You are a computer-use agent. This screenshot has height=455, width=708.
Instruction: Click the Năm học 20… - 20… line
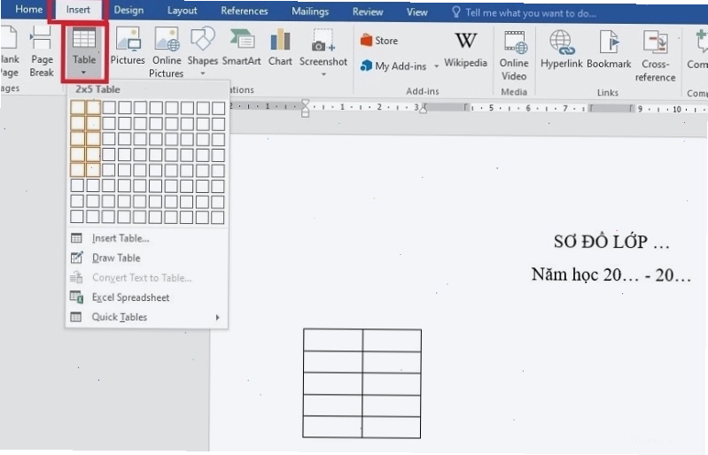[x=611, y=274]
